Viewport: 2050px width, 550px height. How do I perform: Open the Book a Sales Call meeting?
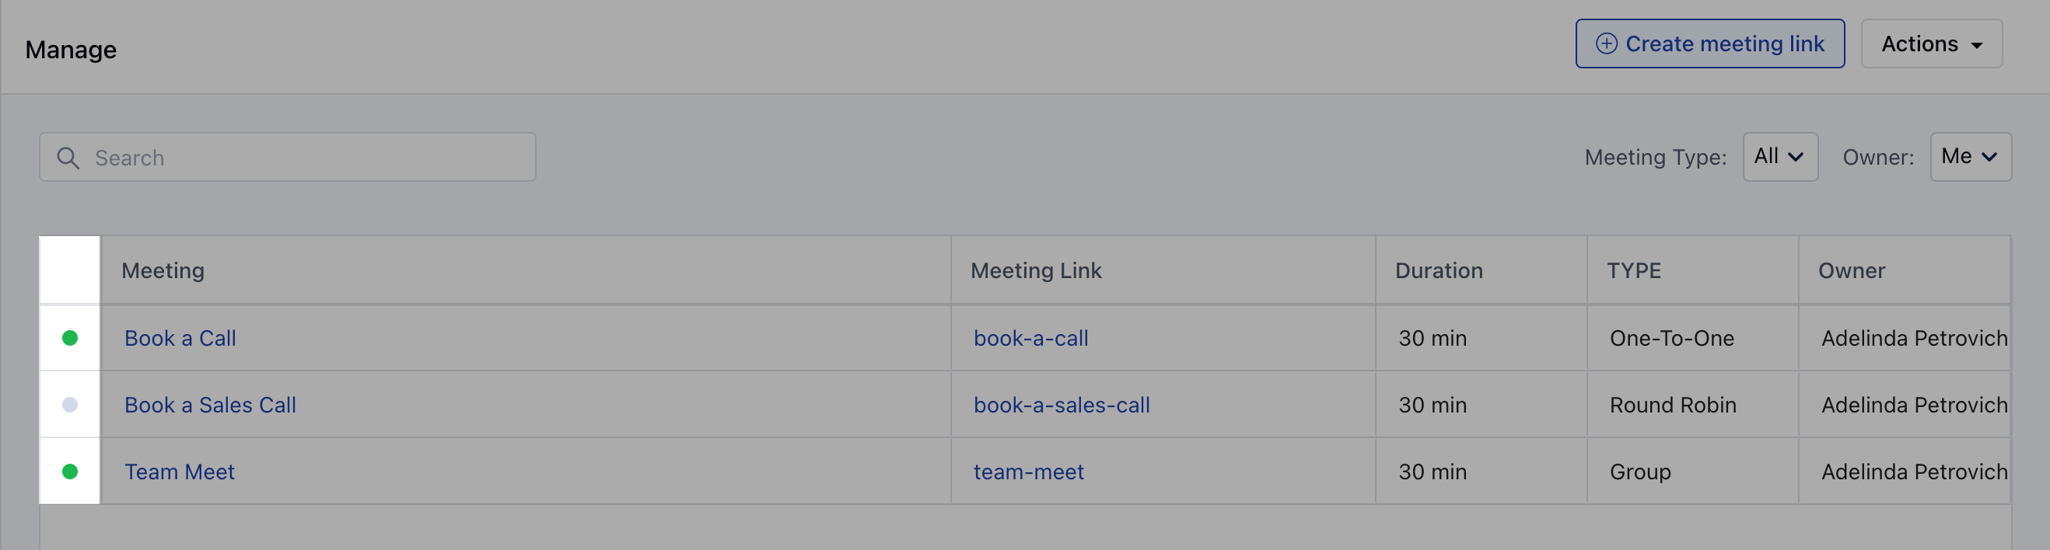point(210,405)
